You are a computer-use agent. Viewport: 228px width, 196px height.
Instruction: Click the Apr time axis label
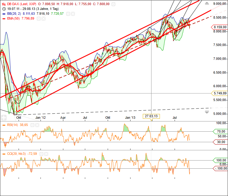click(63, 118)
